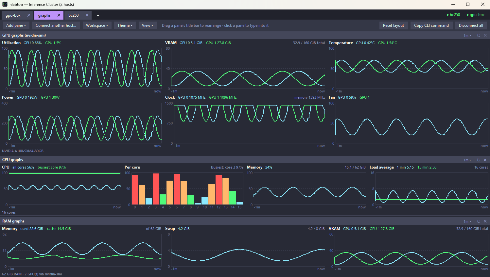Close the GPU graphs pane
Viewport: 490px width, 277px height.
485,36
